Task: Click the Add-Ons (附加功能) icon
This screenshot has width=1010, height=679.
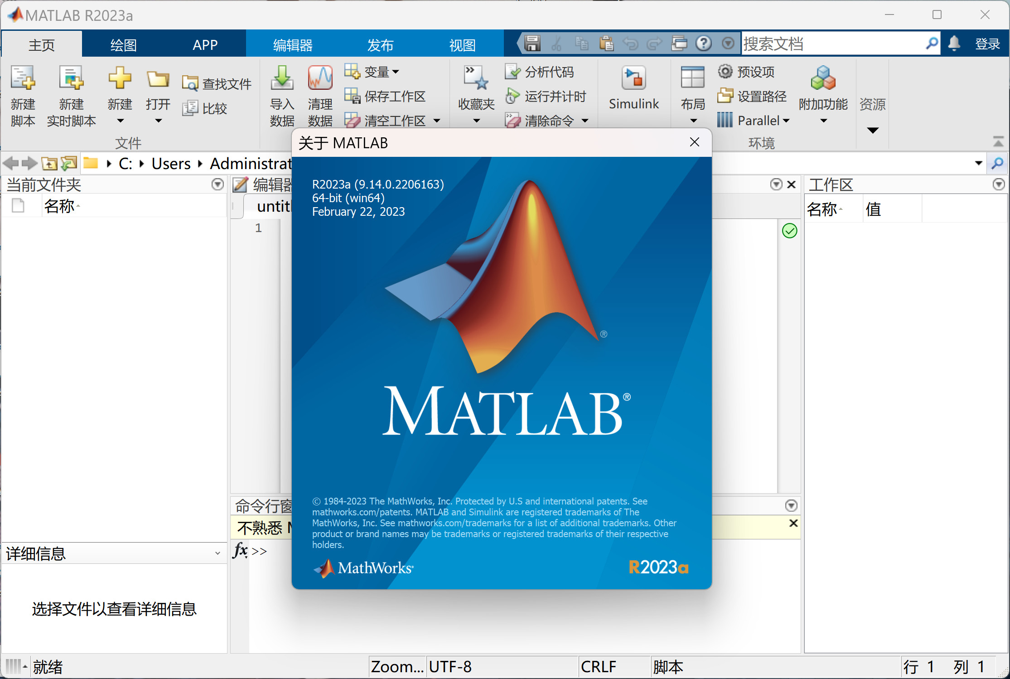Action: pos(823,78)
